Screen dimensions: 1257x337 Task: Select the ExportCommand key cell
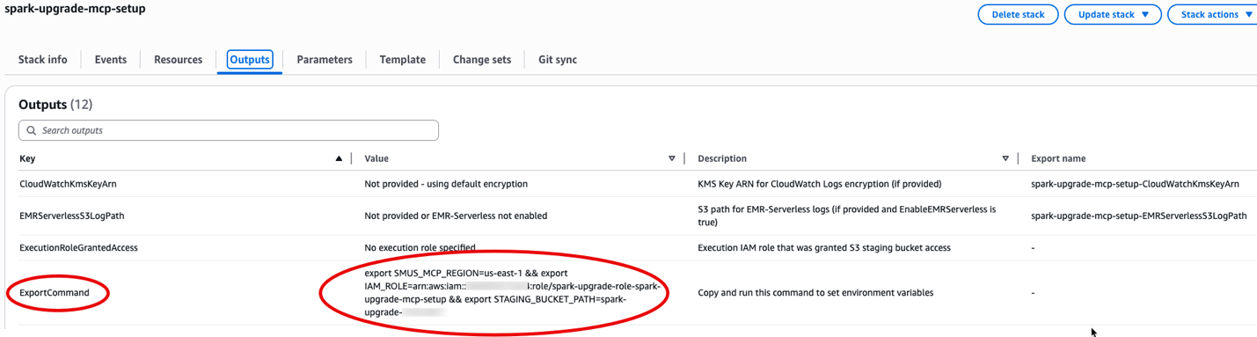55,293
